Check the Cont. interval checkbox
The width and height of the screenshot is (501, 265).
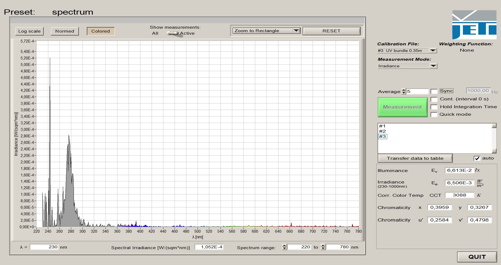click(x=434, y=99)
